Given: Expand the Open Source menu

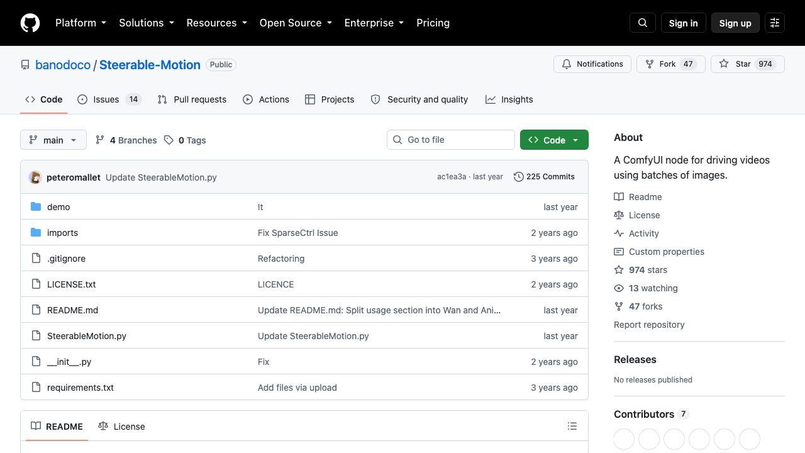Looking at the screenshot, I should point(296,23).
